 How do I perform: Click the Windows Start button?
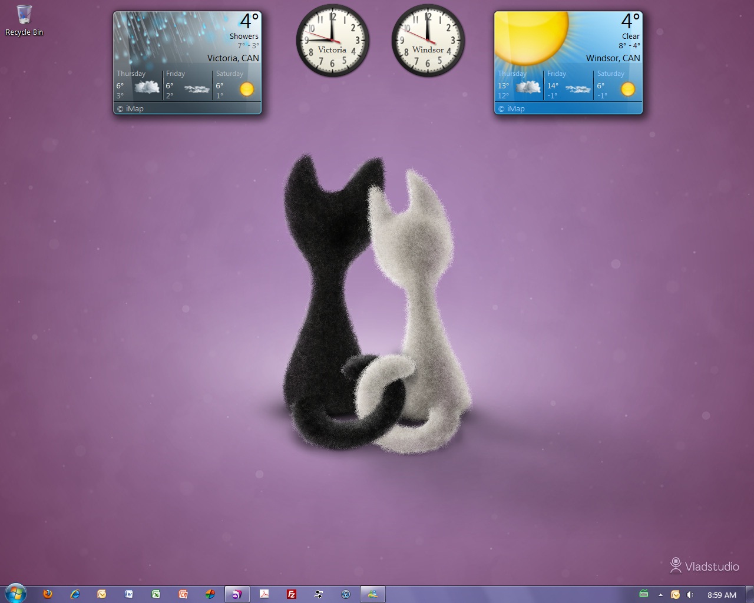[15, 594]
